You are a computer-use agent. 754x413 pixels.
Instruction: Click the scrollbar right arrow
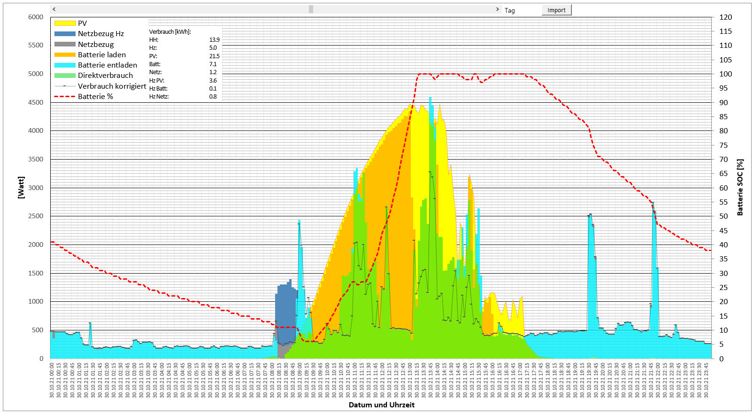click(498, 9)
